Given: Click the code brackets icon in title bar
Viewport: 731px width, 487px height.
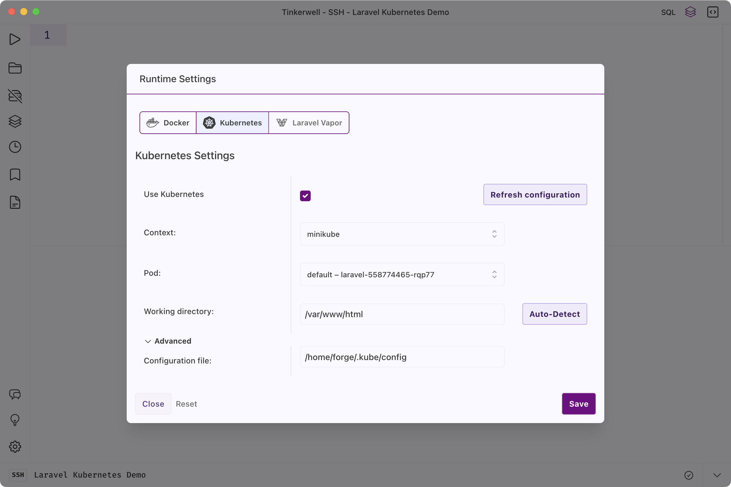Looking at the screenshot, I should (x=713, y=12).
